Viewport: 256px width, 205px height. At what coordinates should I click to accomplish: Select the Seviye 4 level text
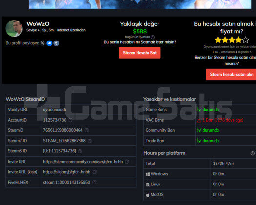pos(33,30)
